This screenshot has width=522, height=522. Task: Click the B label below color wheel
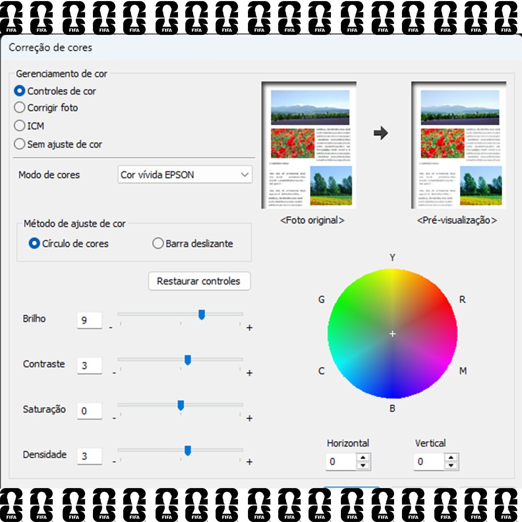[393, 409]
